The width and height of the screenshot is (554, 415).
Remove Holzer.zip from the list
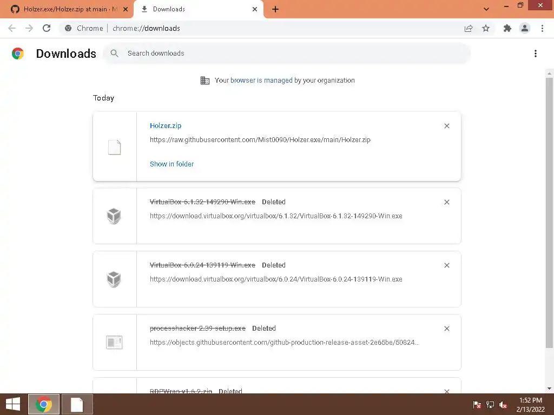[446, 126]
